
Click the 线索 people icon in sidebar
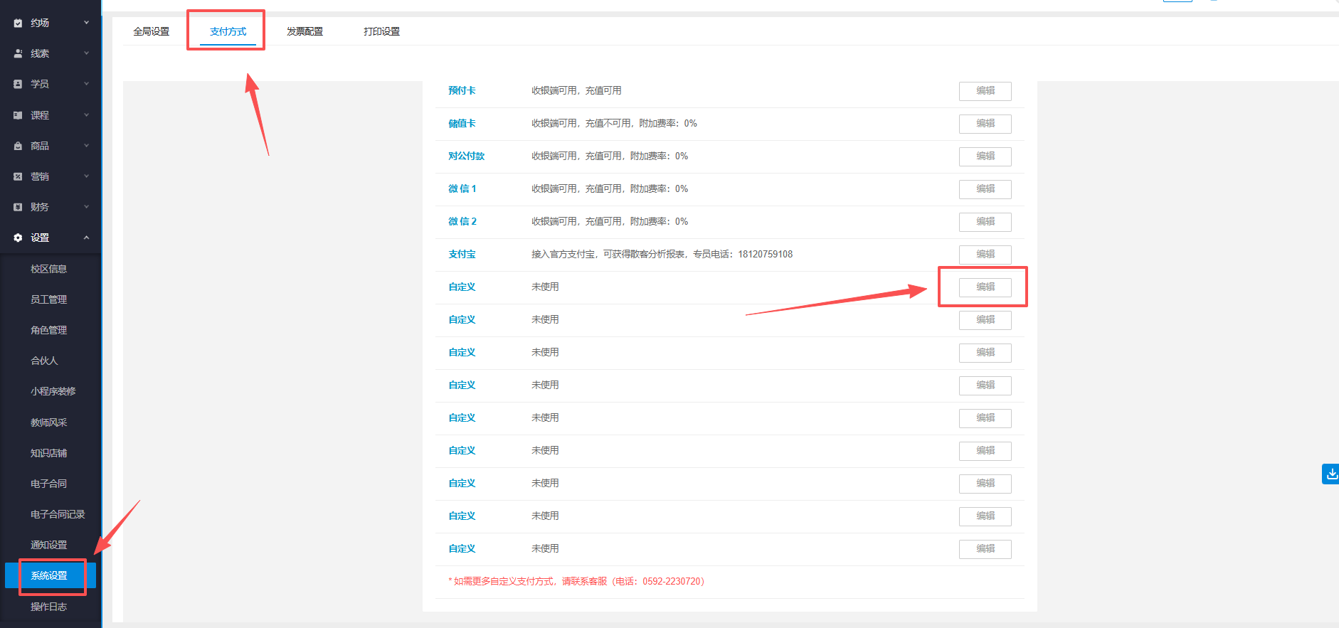point(18,53)
